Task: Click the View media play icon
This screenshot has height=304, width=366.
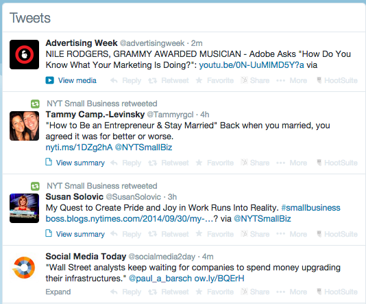Action: pyautogui.click(x=49, y=80)
